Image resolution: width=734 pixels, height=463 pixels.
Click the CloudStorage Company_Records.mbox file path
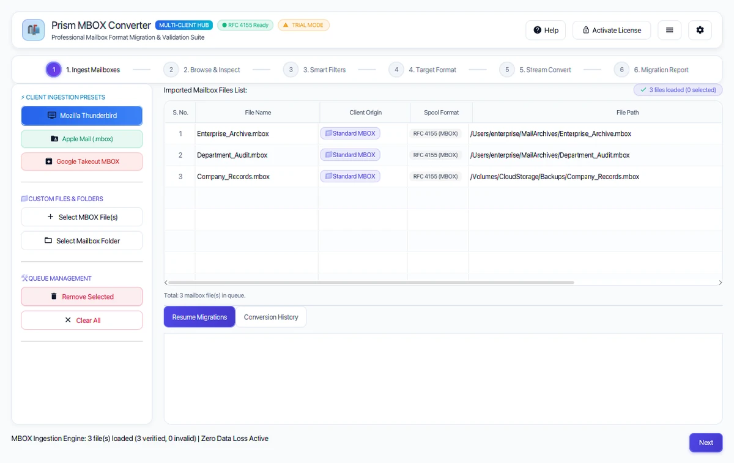coord(555,176)
